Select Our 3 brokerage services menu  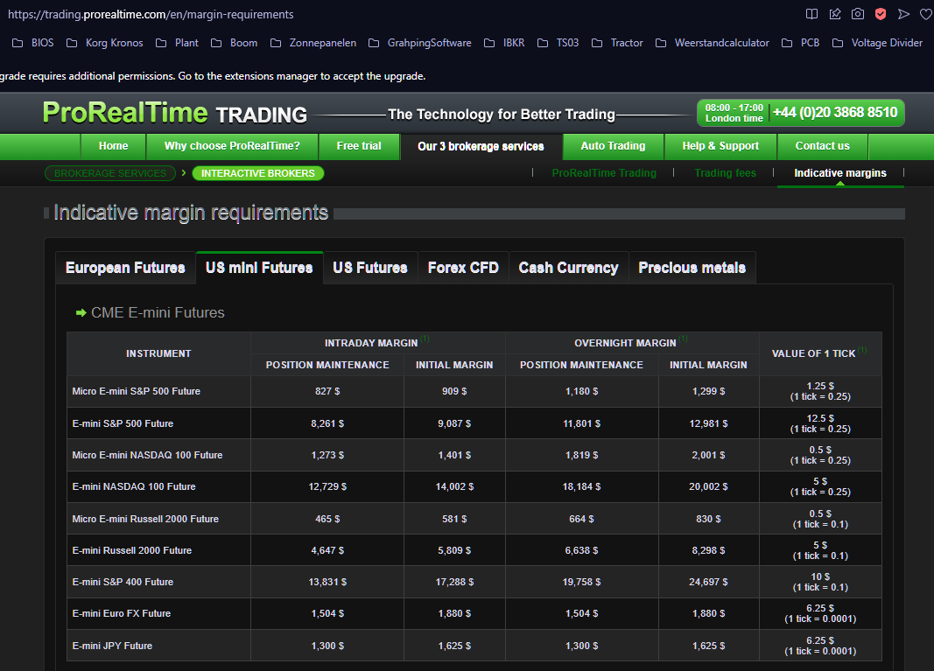coord(481,146)
